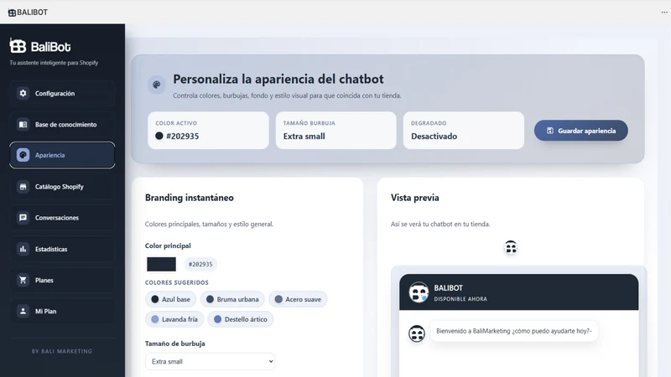Click the Planes shopping cart icon

pyautogui.click(x=23, y=280)
